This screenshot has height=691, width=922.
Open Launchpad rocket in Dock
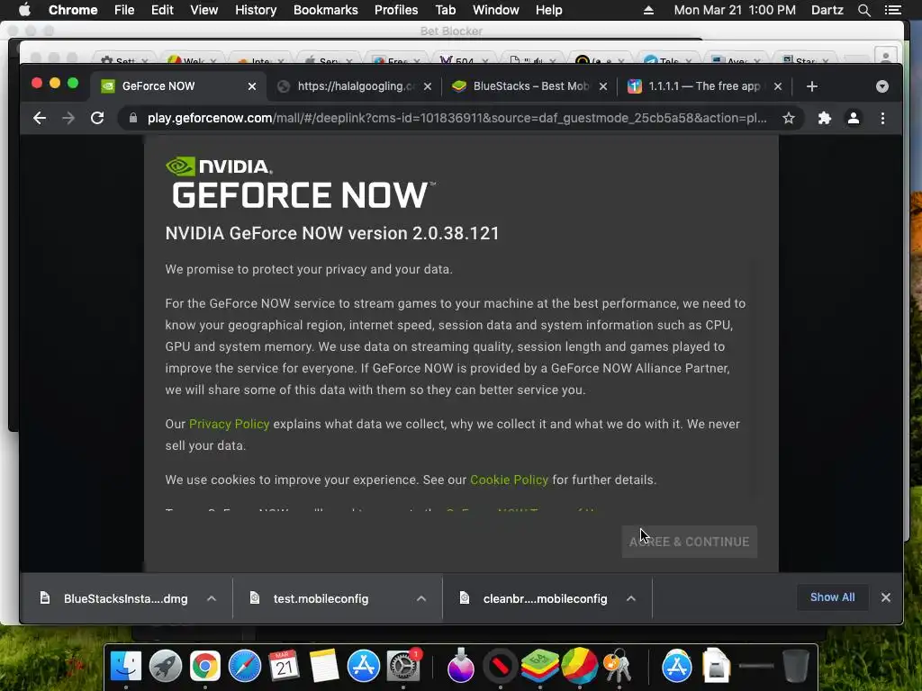166,667
